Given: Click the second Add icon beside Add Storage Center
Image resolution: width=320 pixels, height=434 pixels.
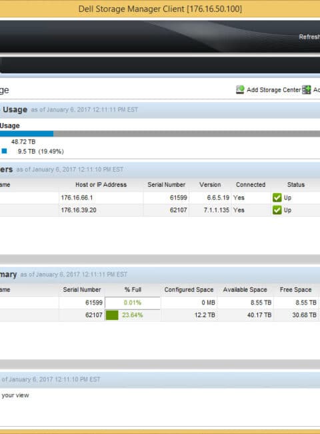Looking at the screenshot, I should coord(307,89).
